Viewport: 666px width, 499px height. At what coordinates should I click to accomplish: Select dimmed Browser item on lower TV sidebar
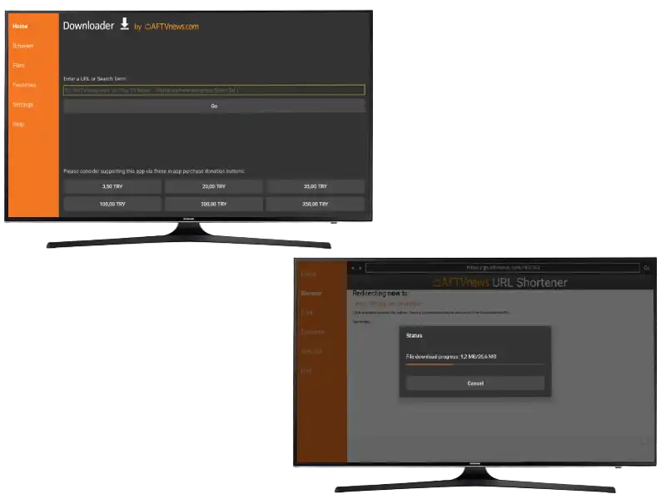(x=311, y=294)
